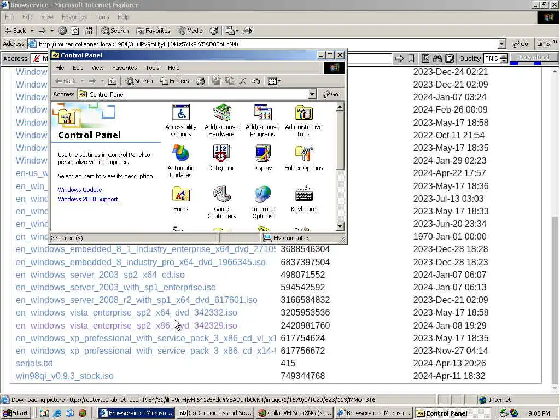Click Internet Explorer Refresh icon
The height and width of the screenshot is (420, 560).
coord(75,31)
